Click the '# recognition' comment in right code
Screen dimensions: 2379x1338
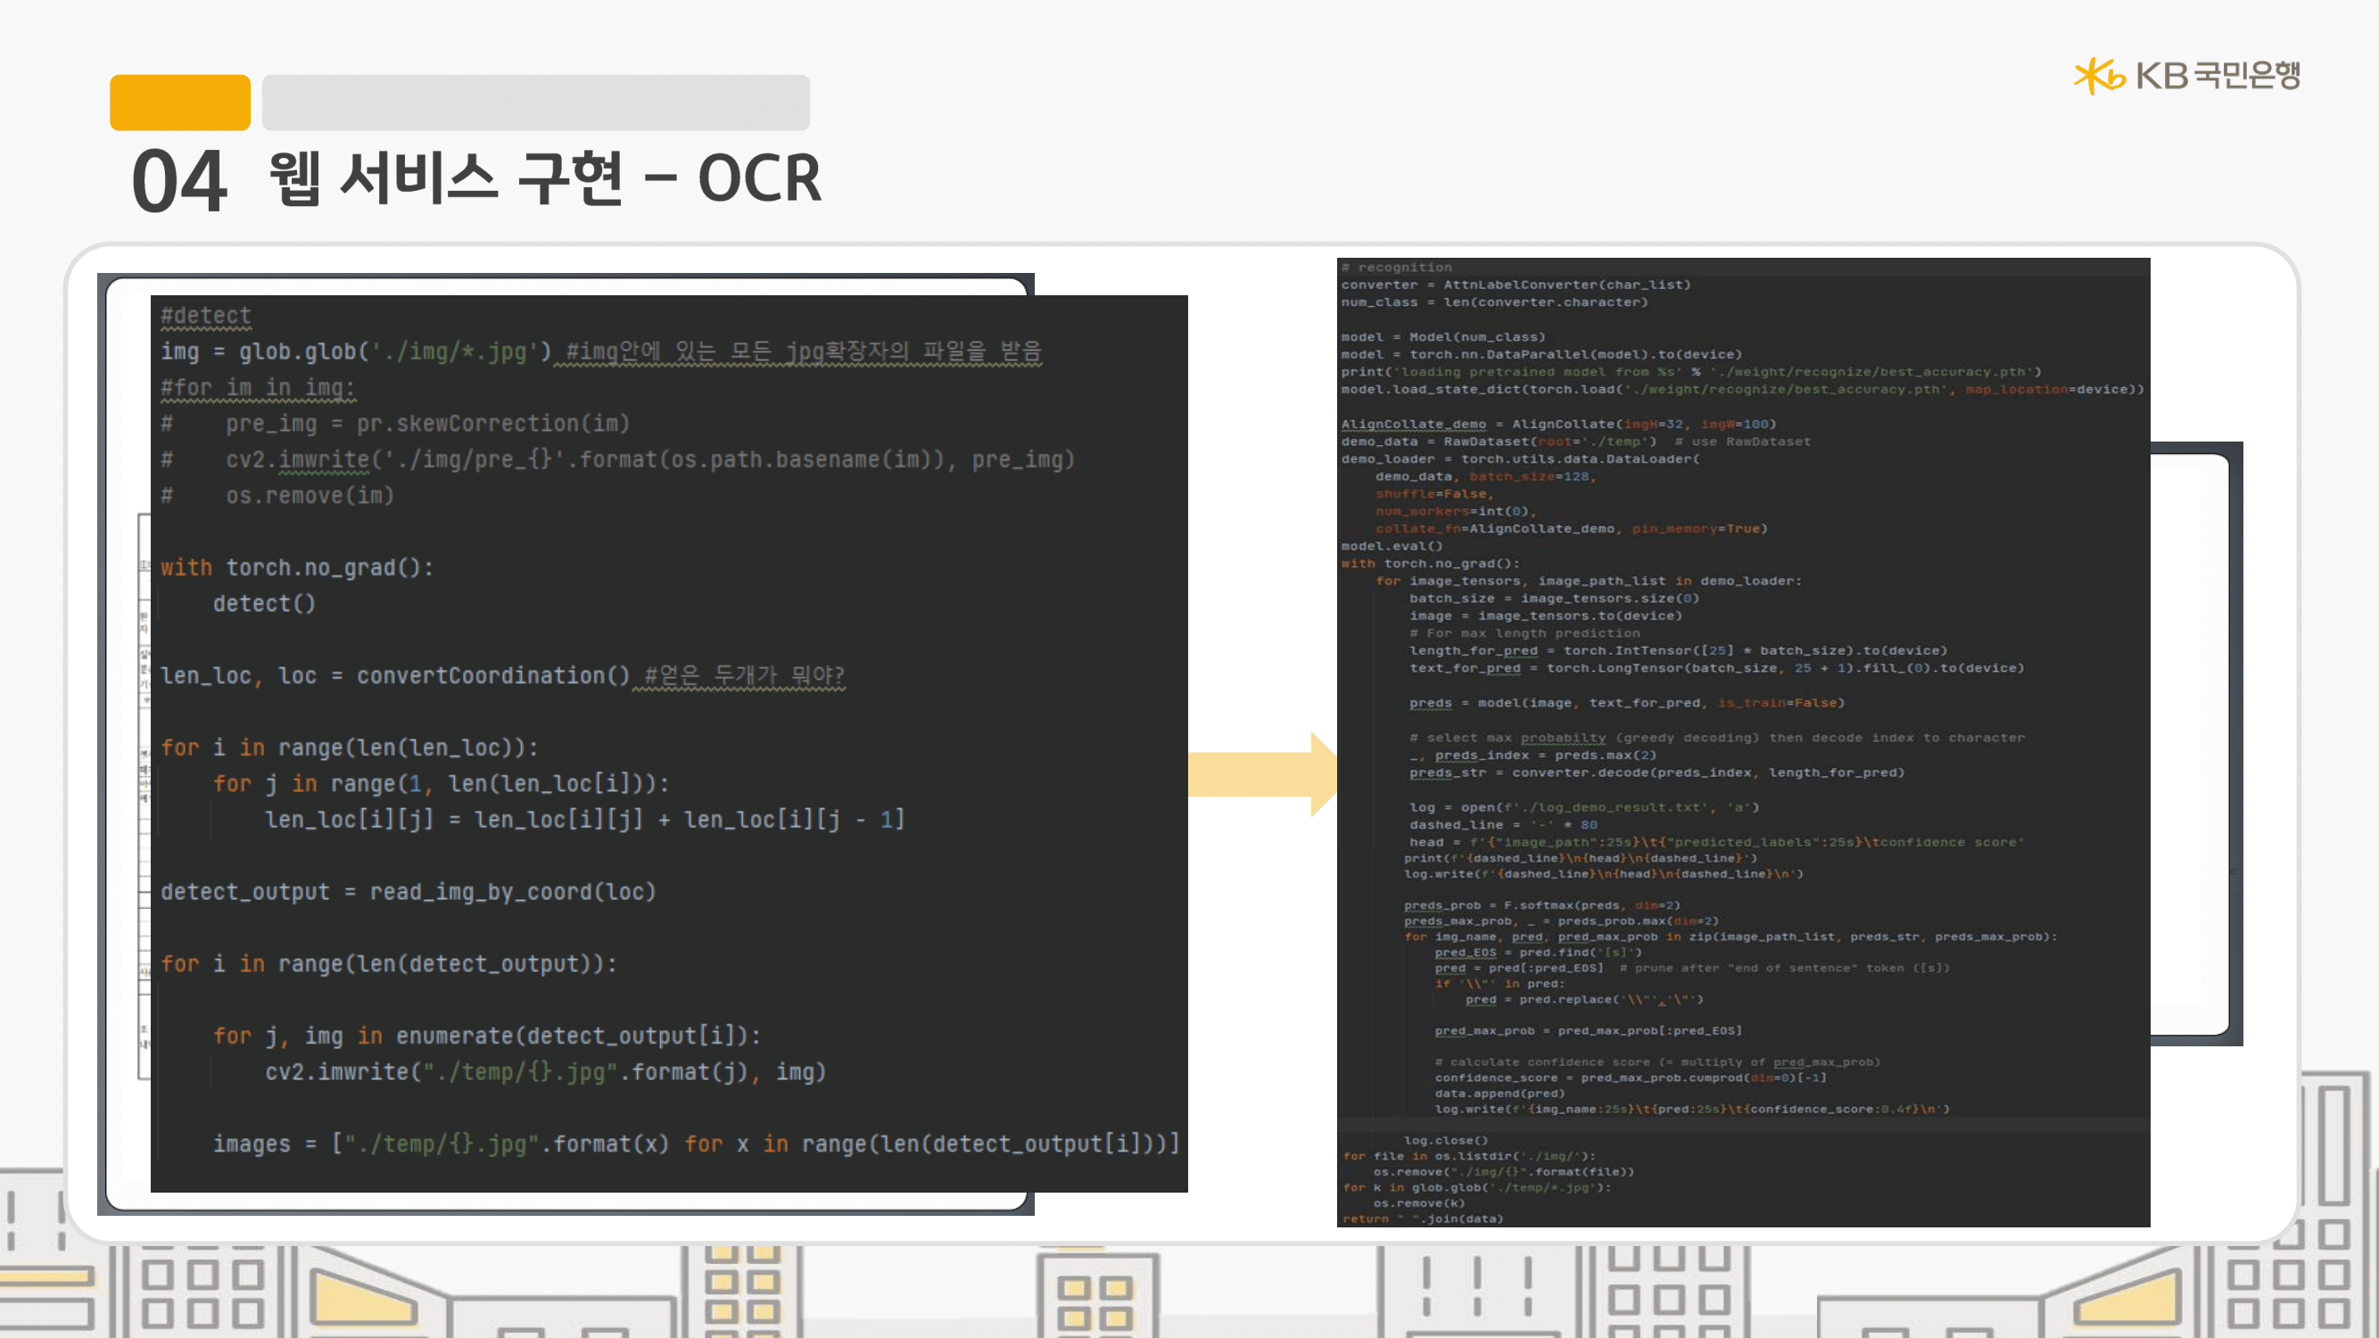(x=1396, y=268)
